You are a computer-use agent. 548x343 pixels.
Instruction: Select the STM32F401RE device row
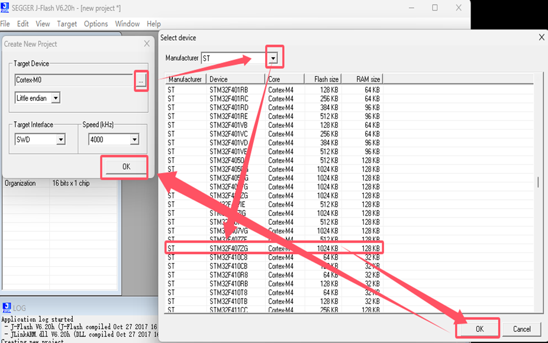273,117
